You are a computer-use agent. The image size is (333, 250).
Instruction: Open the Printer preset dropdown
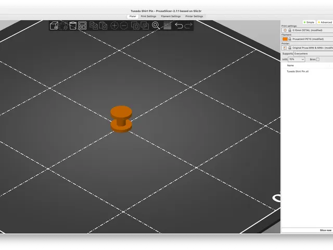(x=308, y=48)
